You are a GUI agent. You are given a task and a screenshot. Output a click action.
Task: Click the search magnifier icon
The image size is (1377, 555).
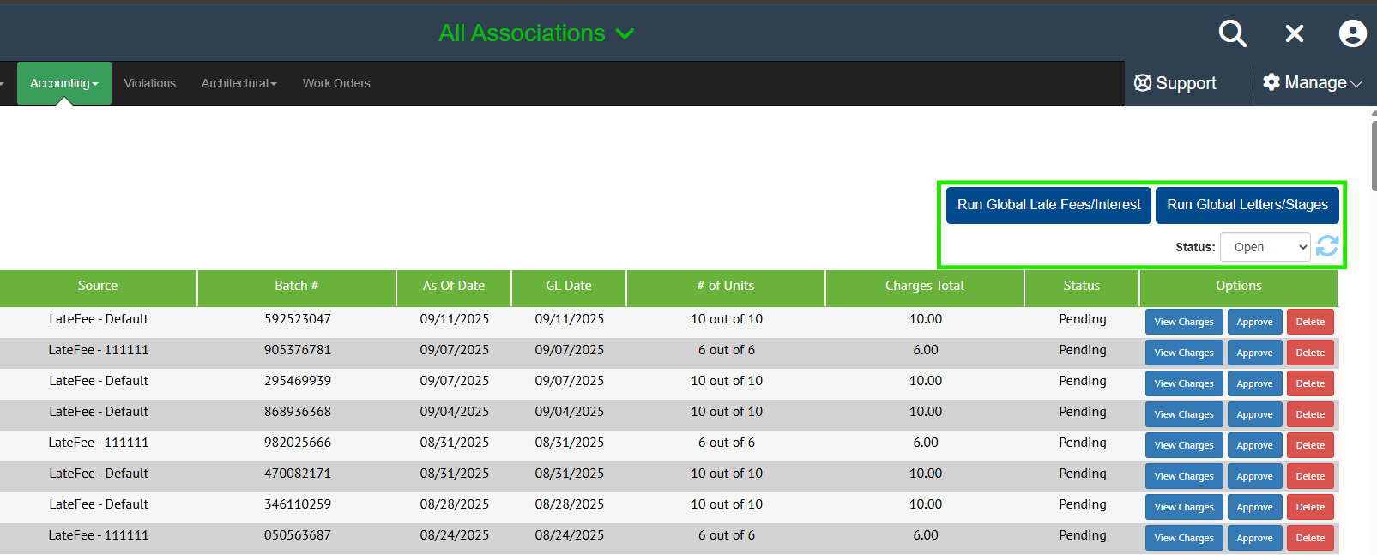pyautogui.click(x=1232, y=33)
